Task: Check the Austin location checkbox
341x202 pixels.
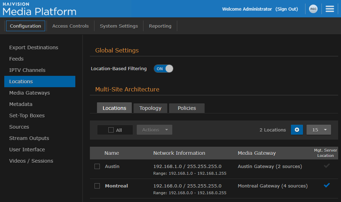Action: point(97,167)
